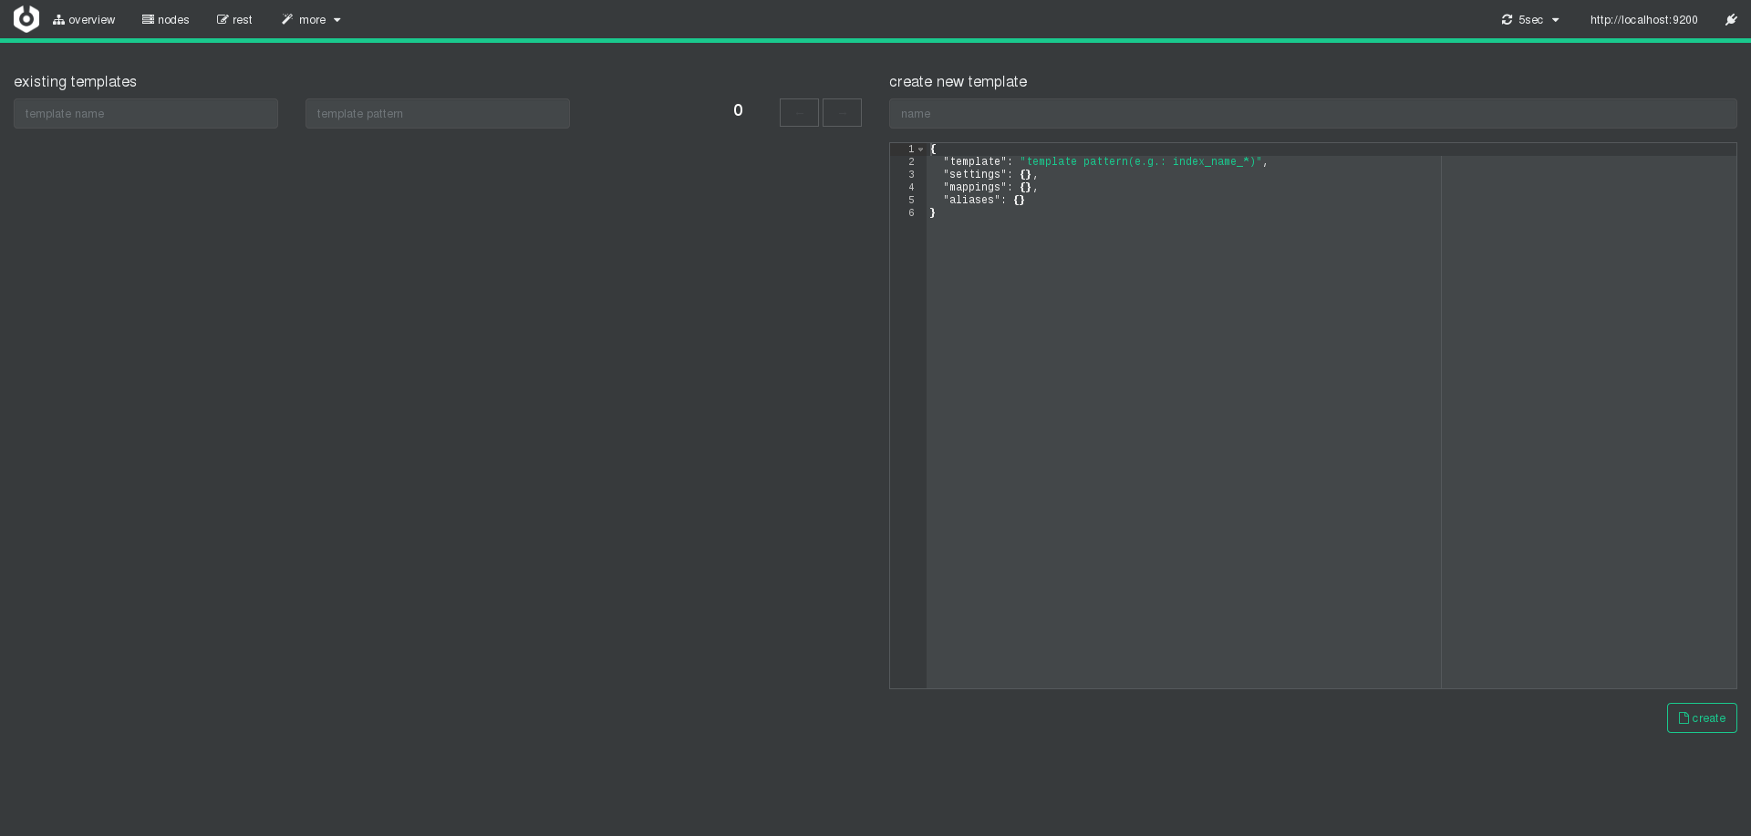Open the 5sec refresh interval dropdown
Screen dimensions: 1751x836
pos(1531,20)
